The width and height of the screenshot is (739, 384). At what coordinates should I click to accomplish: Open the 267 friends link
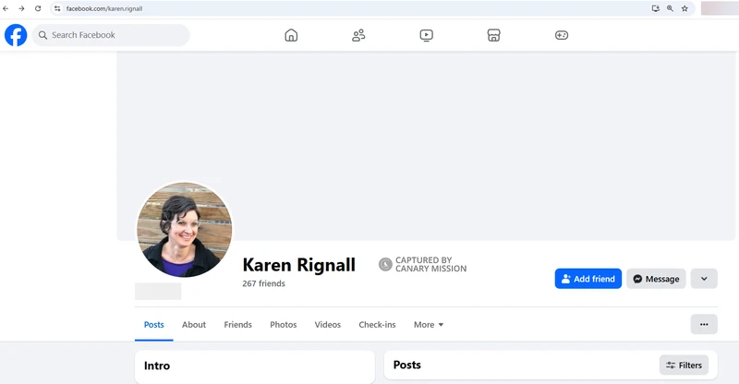click(x=264, y=283)
